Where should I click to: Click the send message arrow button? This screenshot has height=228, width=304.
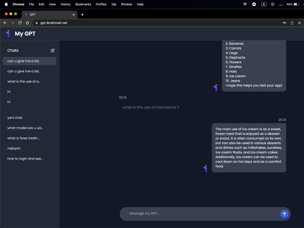(284, 214)
